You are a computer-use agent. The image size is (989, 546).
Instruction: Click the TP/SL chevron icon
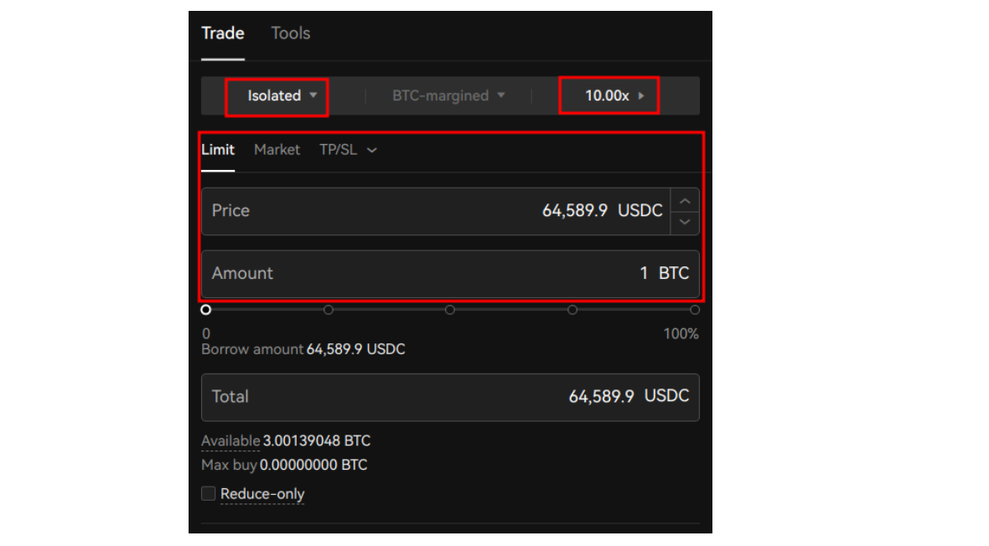point(371,149)
